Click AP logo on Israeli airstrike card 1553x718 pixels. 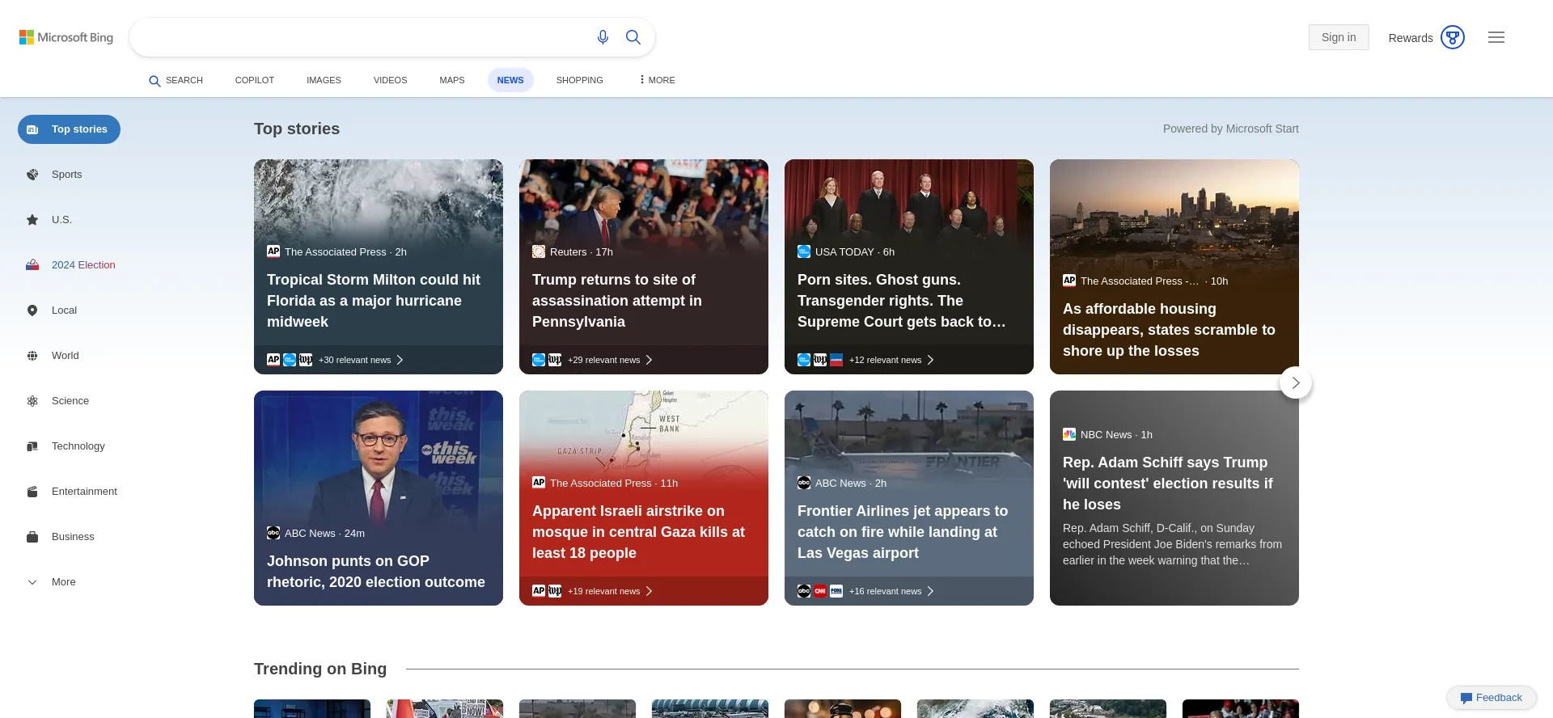(x=539, y=483)
